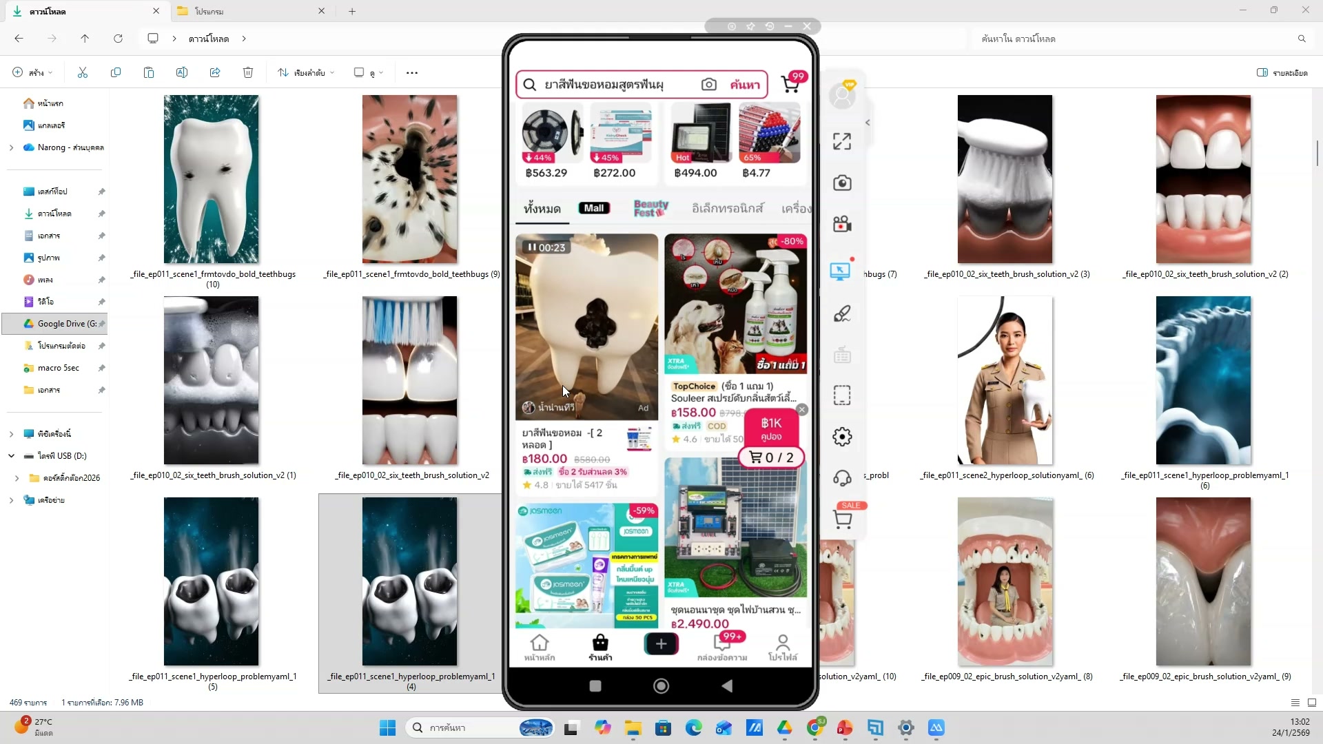
Task: Collapse the ไดรฟ์ USB (D:) tree node
Action: pos(11,456)
